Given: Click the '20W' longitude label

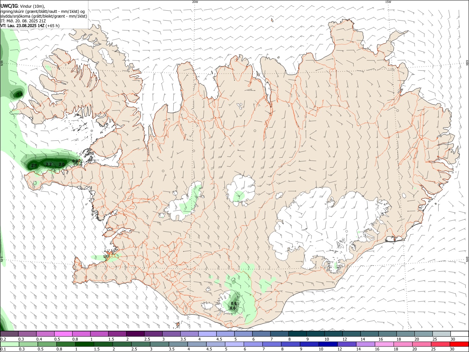Looking at the screenshot, I should pyautogui.click(x=195, y=2).
